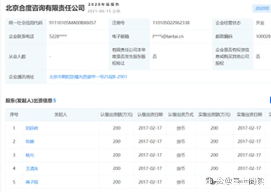The image size is (271, 192).
Task: Click the 2021-06-15 publication date
Action: pos(104,11)
